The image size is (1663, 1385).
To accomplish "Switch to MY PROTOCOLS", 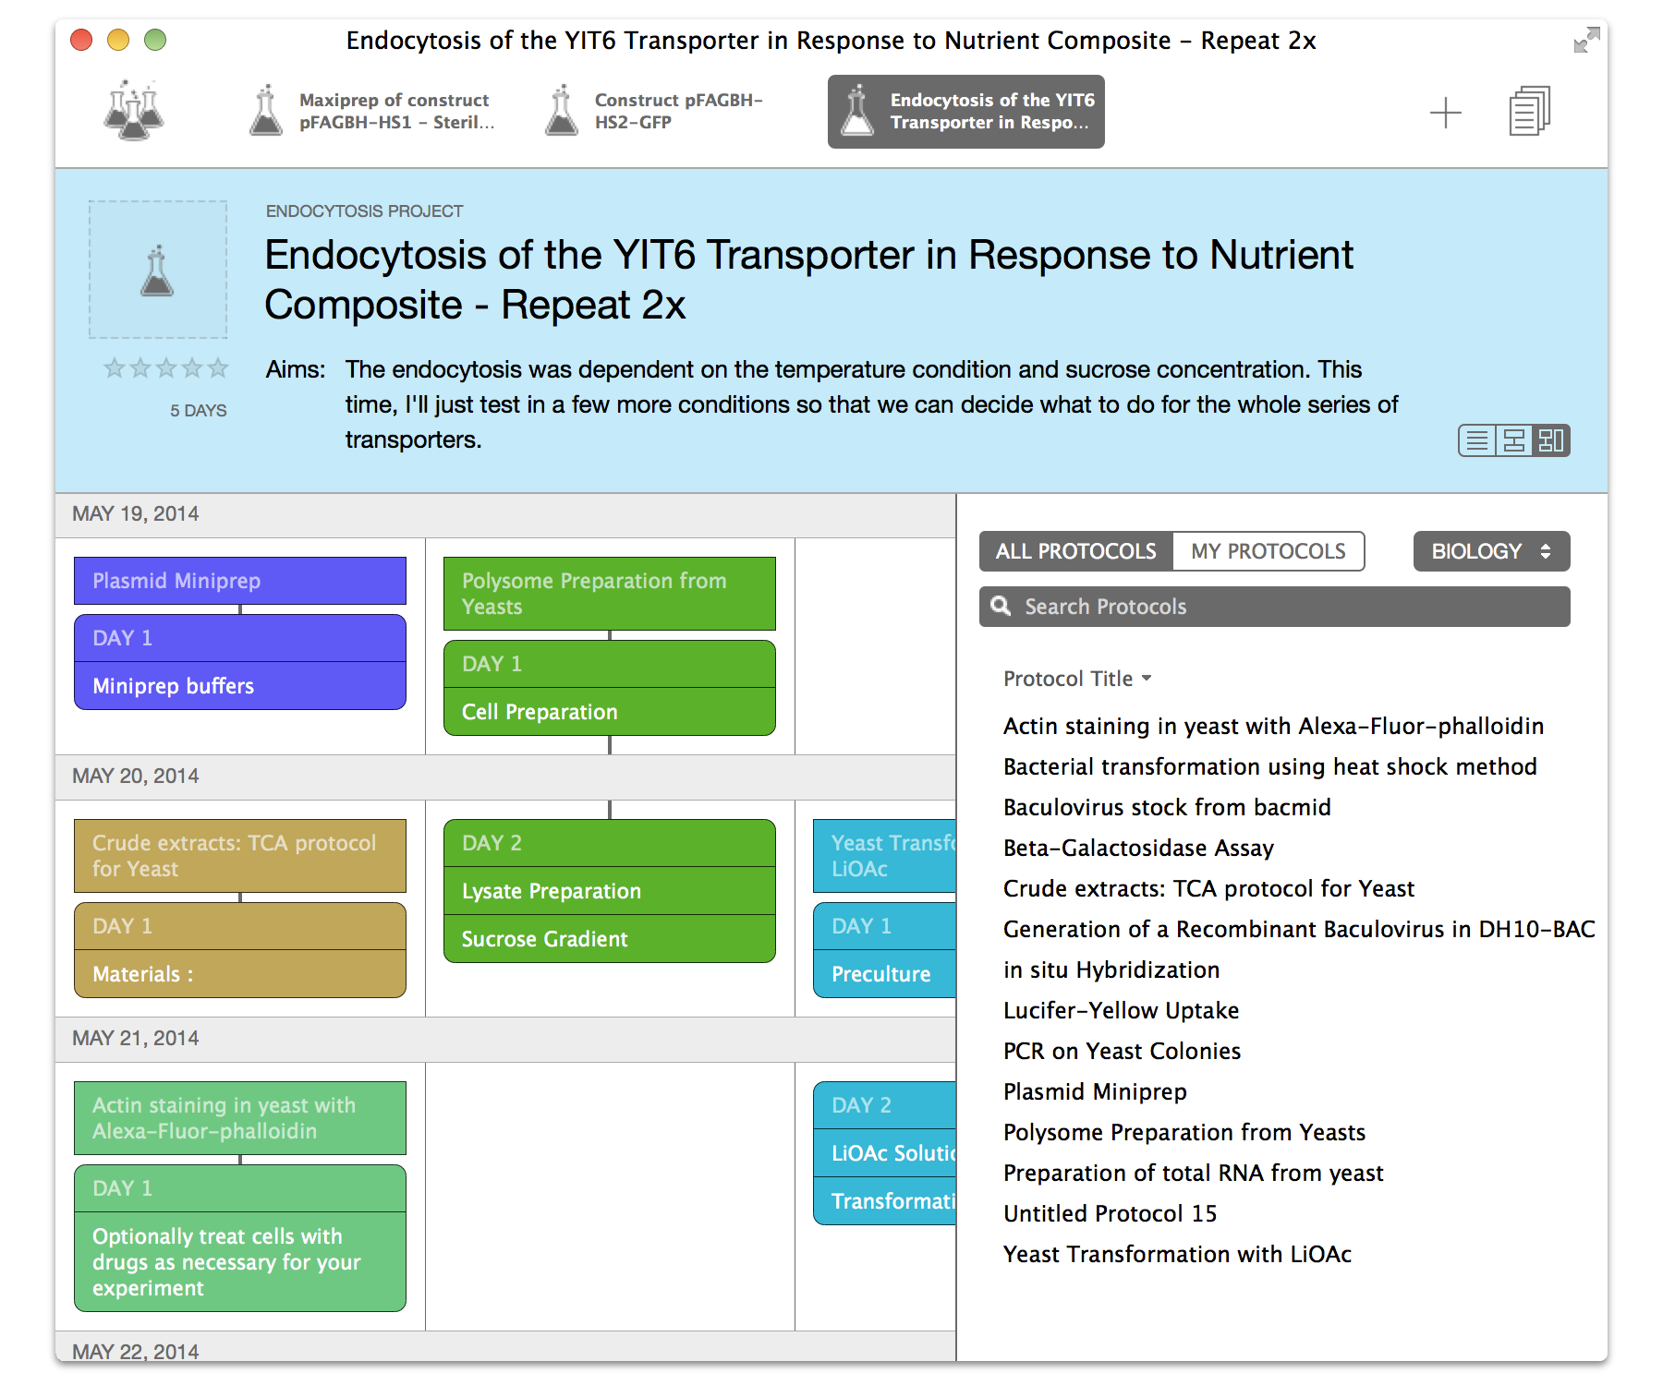I will [x=1268, y=551].
